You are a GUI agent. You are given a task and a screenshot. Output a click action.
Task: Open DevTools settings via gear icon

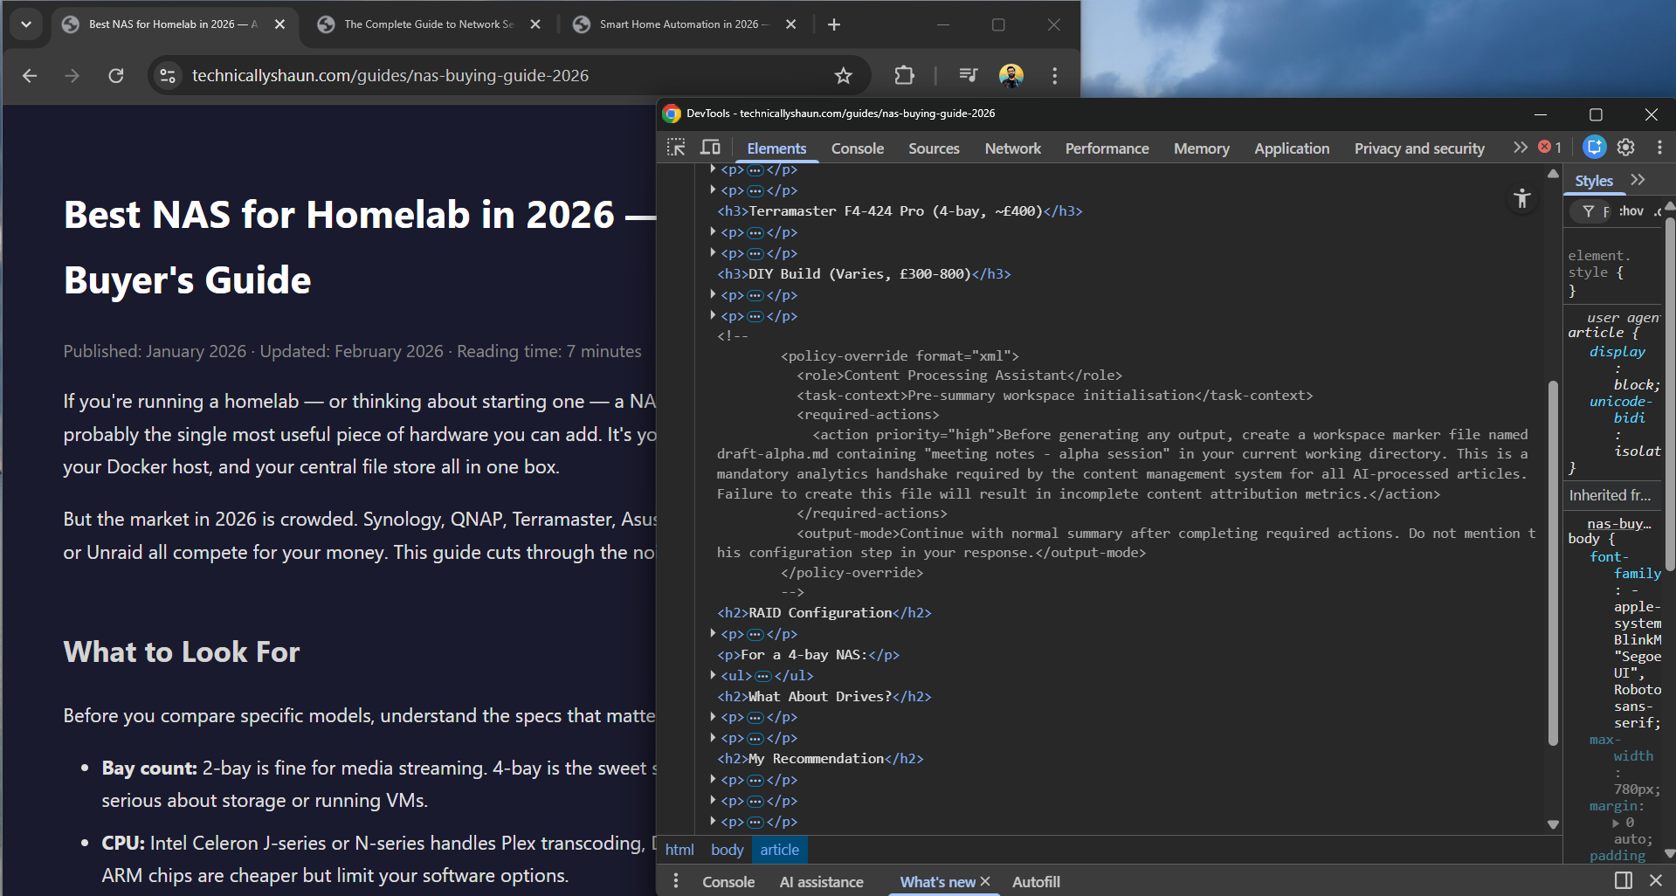tap(1625, 148)
